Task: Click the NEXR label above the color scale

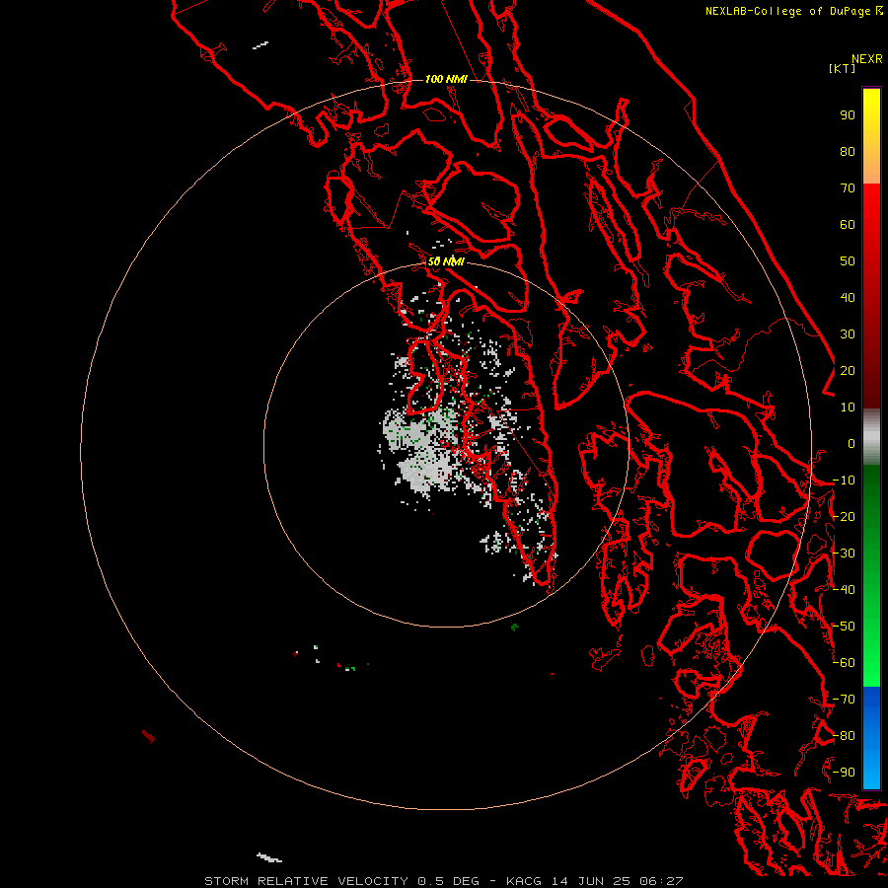Action: click(x=866, y=59)
